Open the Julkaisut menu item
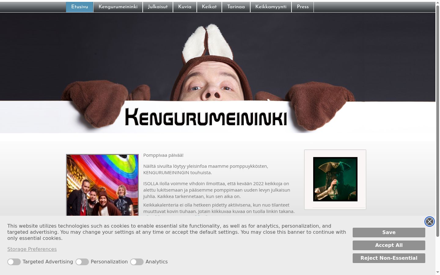Screen dimensions: 440x275 158,7
